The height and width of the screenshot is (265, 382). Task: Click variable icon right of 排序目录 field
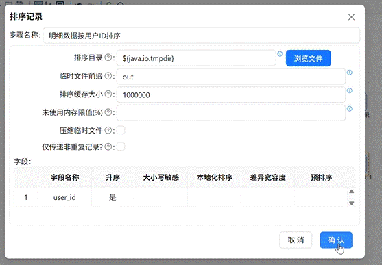pos(280,54)
